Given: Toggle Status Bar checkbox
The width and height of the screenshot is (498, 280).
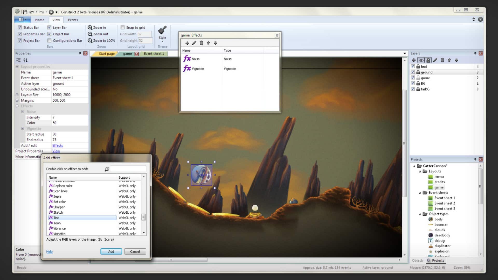Looking at the screenshot, I should tap(20, 27).
